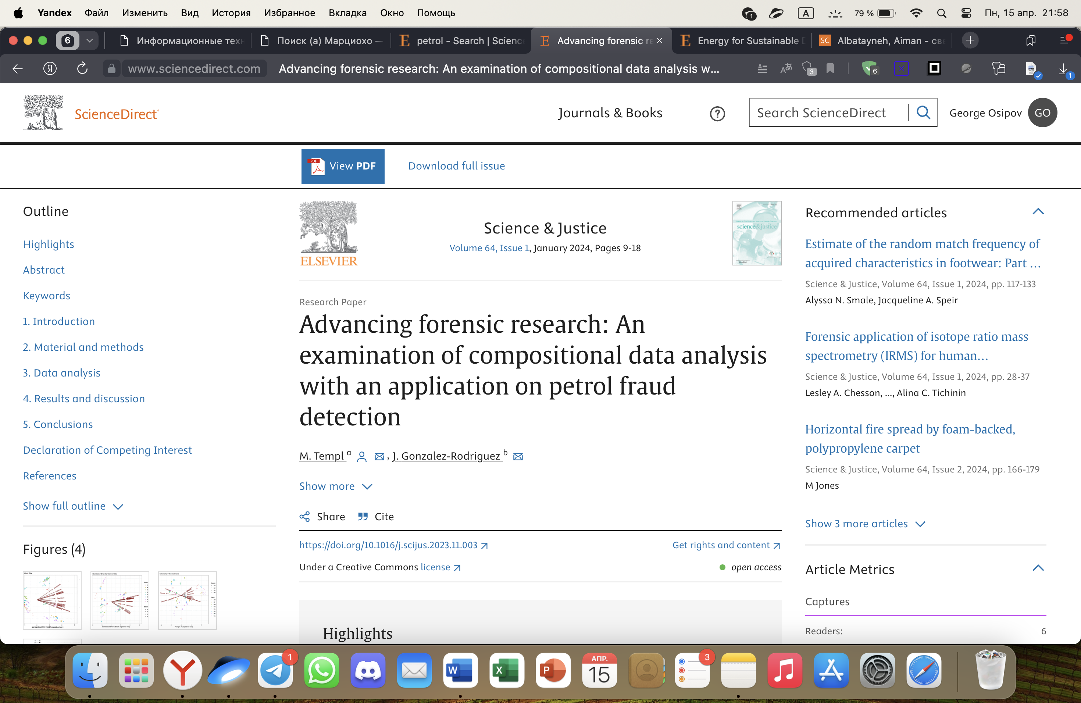
Task: Click the Share icon button
Action: (322, 517)
